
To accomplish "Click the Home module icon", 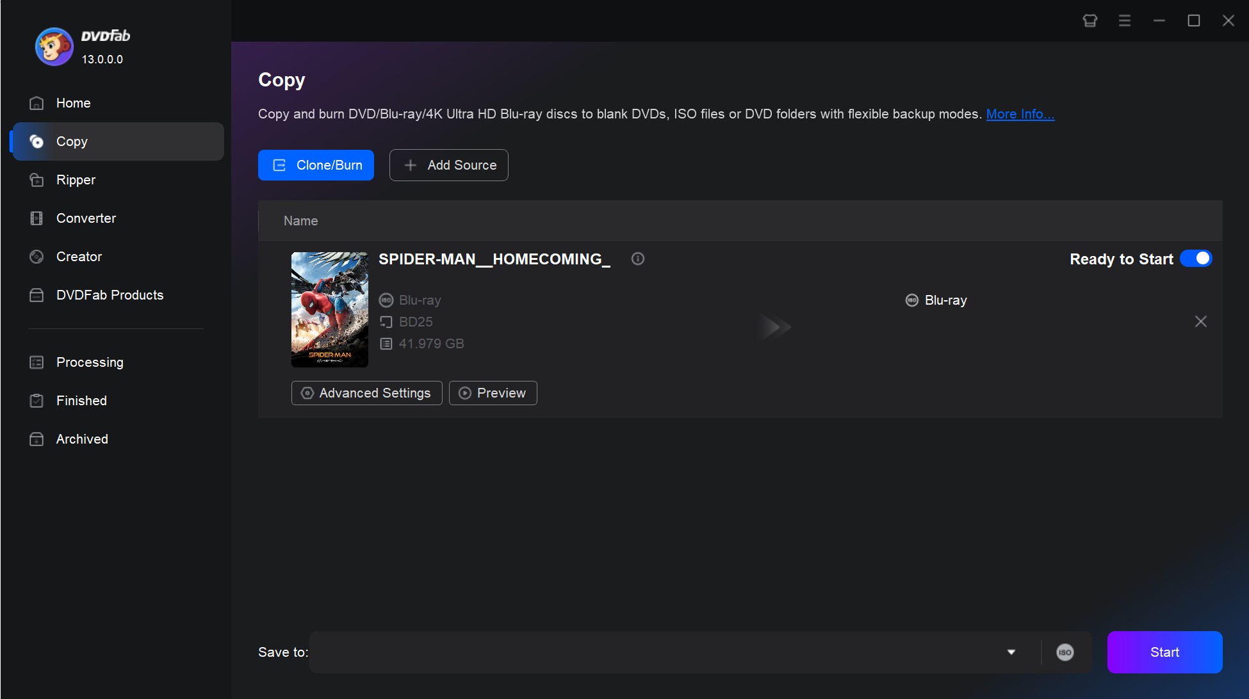I will (37, 103).
